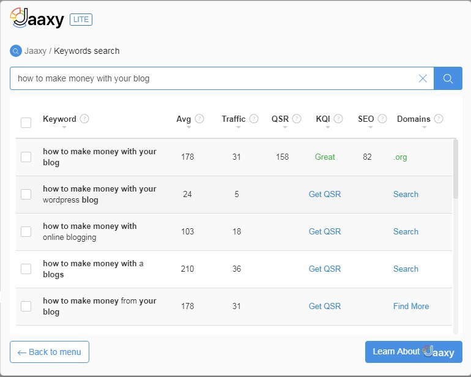The height and width of the screenshot is (377, 471).
Task: Sort by the QSR column arrow
Action: 285,127
